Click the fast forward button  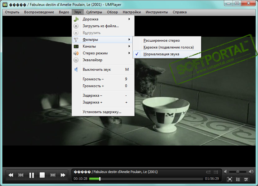[x=63, y=175]
